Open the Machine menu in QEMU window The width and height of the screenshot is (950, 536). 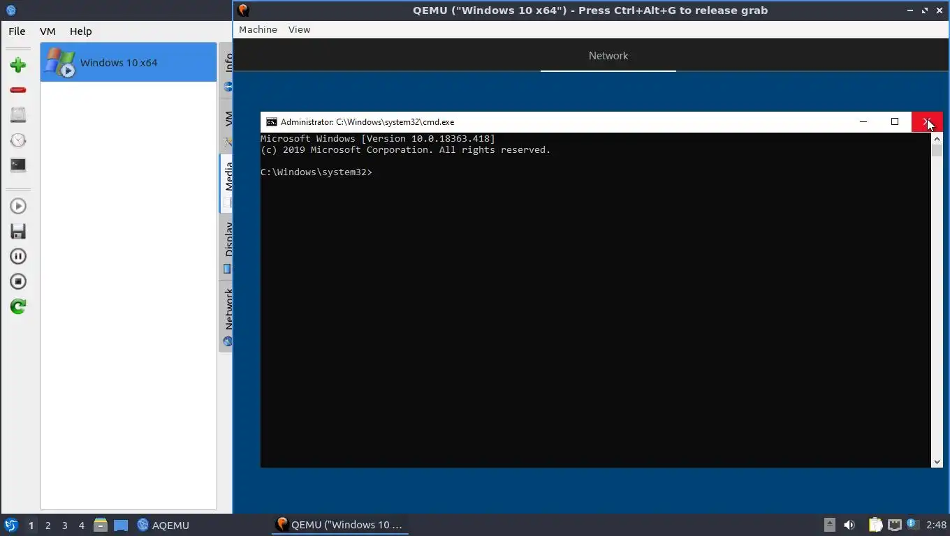258,29
